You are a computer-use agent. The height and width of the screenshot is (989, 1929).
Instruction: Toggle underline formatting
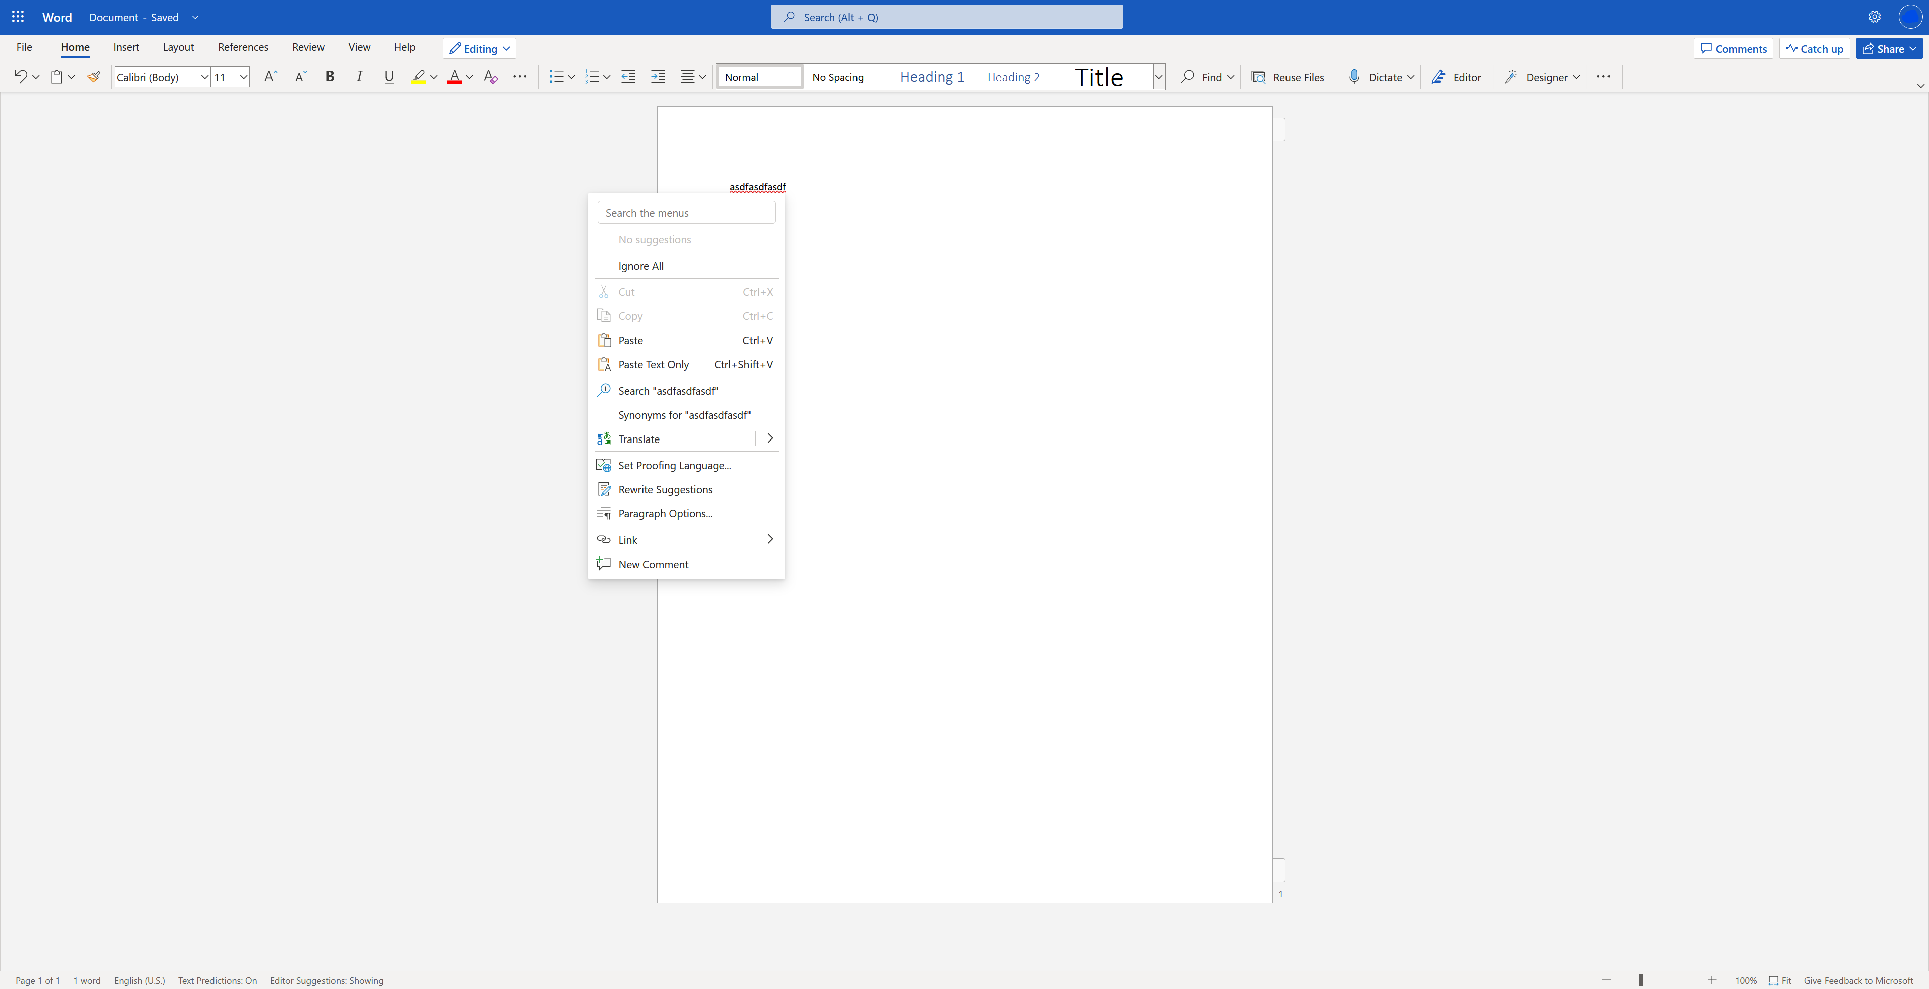click(389, 76)
